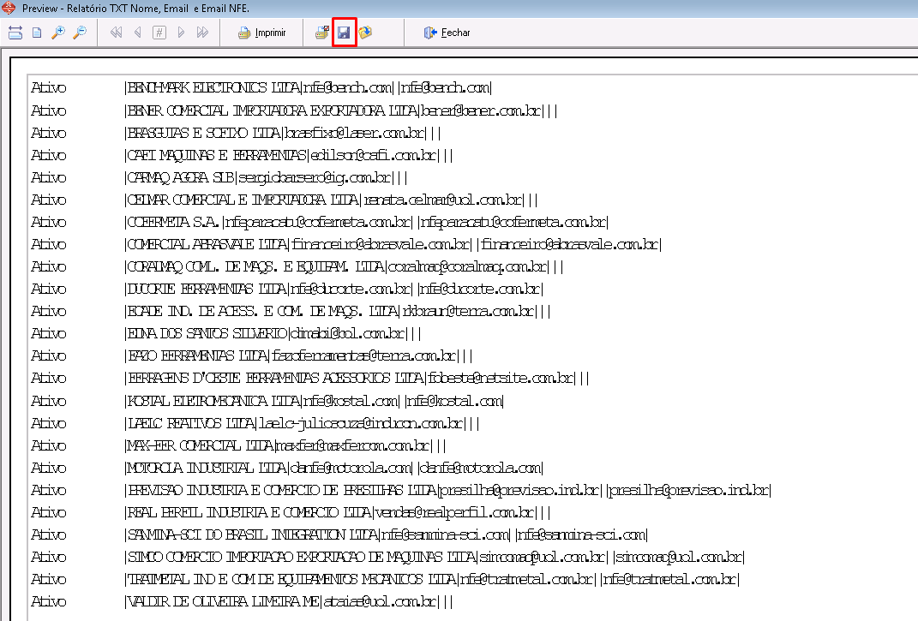Click the Ativo status in the VALDIR row
Image resolution: width=918 pixels, height=621 pixels.
point(49,601)
